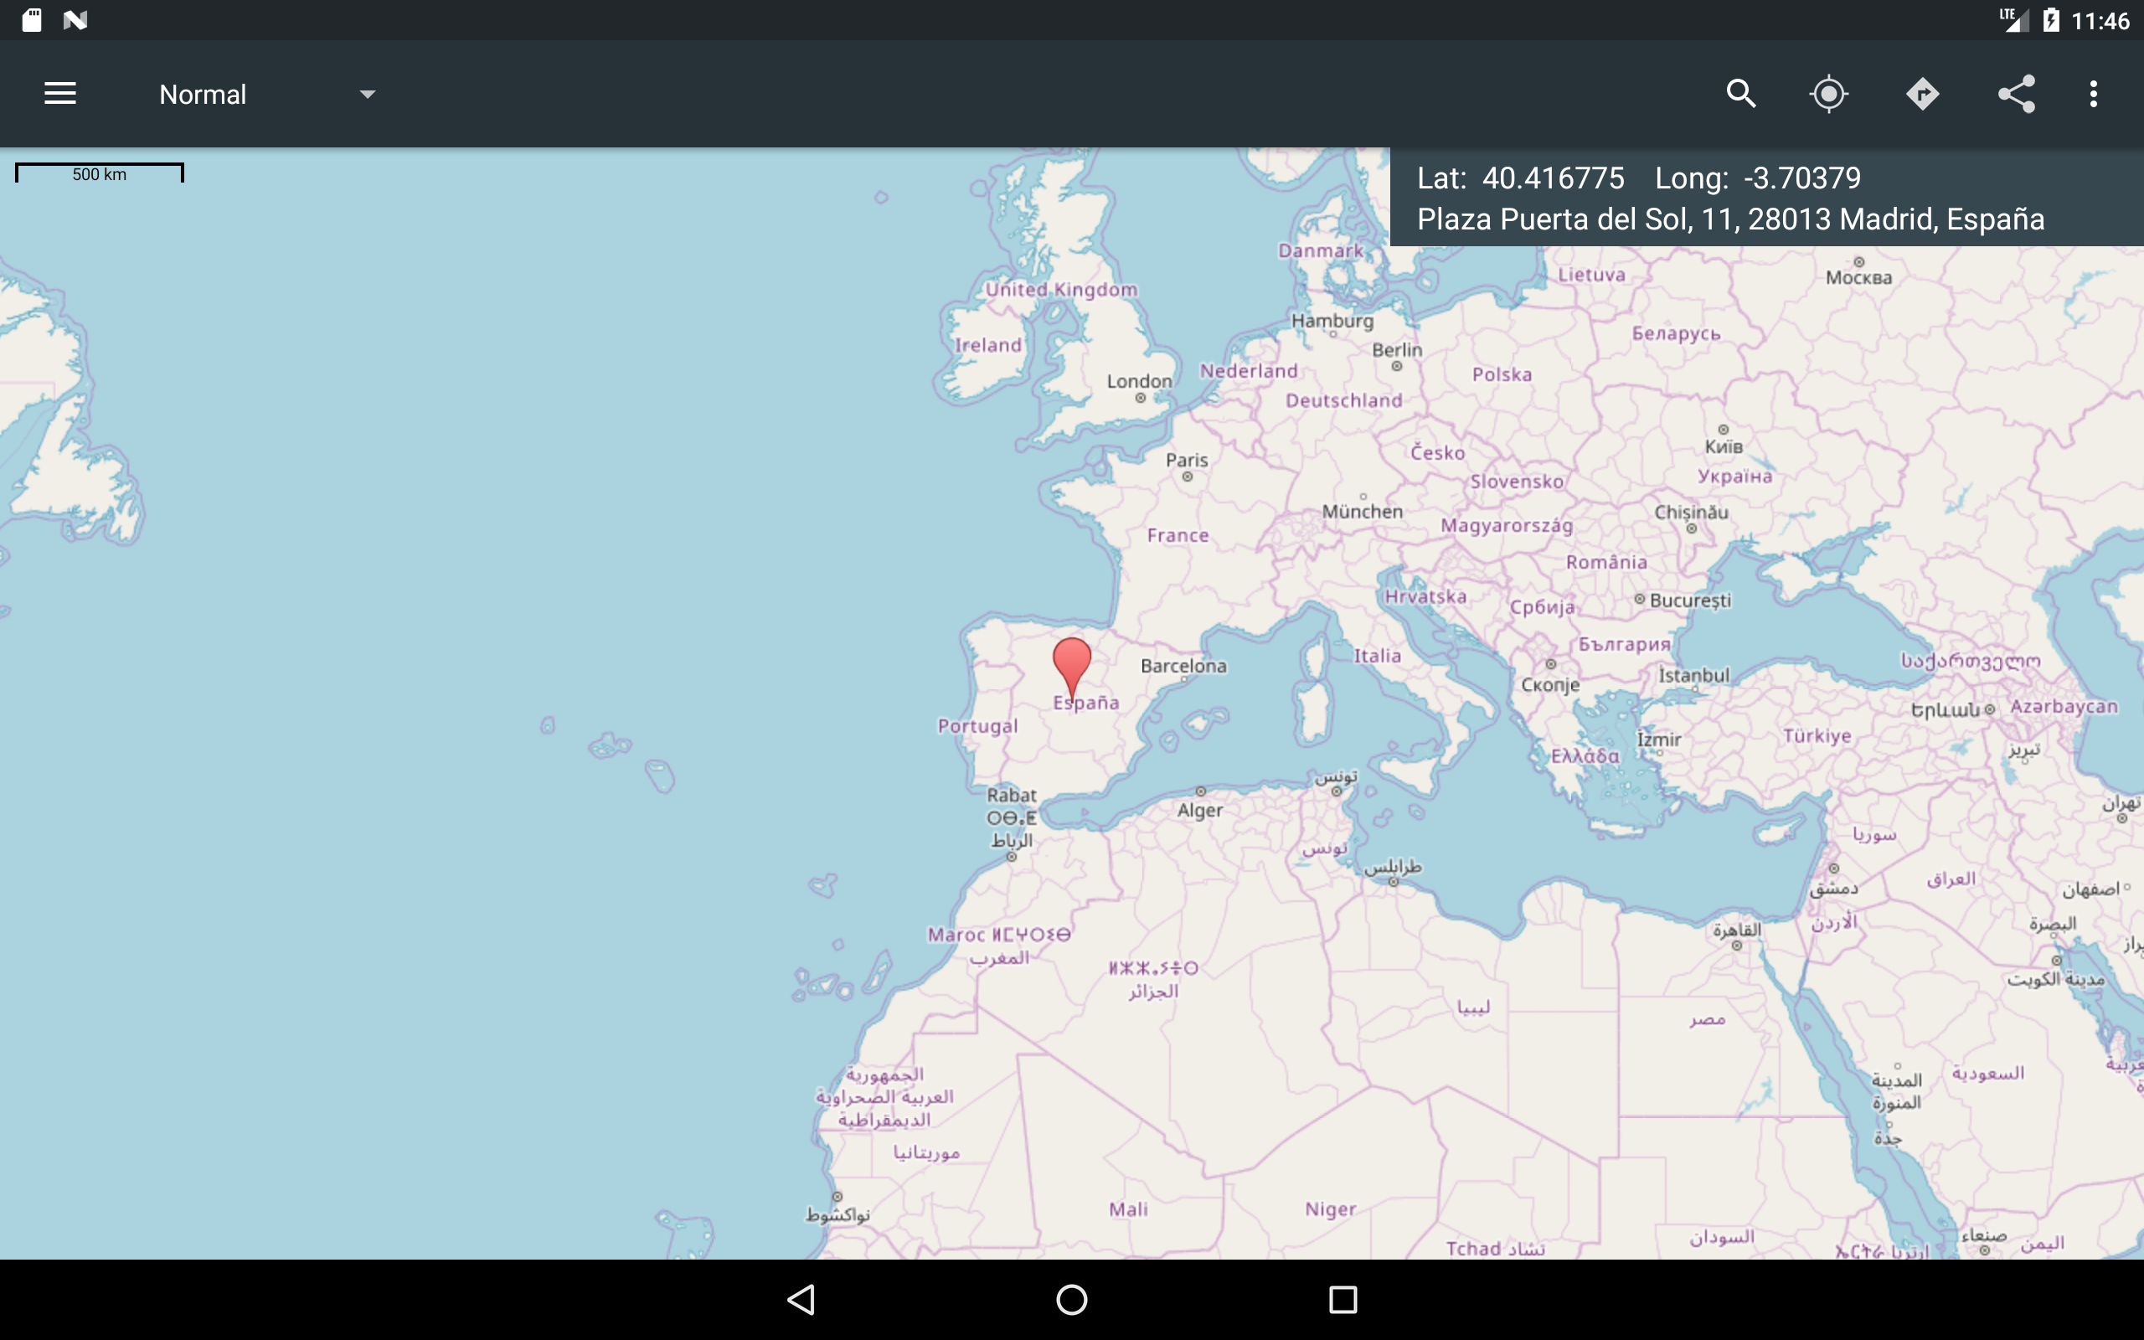Tap the 500 km scale bar
The width and height of the screenshot is (2144, 1340).
99,173
